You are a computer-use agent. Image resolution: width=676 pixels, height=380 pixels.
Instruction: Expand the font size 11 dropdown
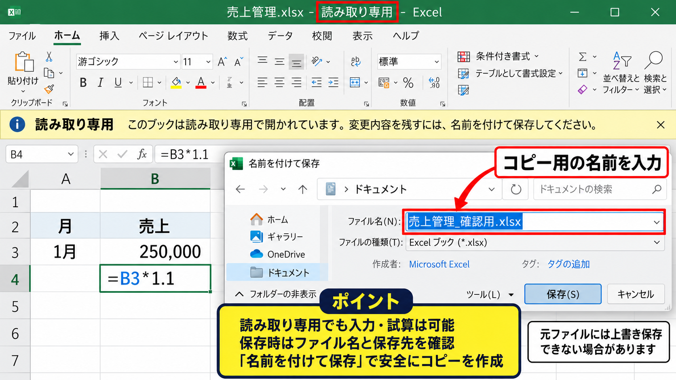208,62
